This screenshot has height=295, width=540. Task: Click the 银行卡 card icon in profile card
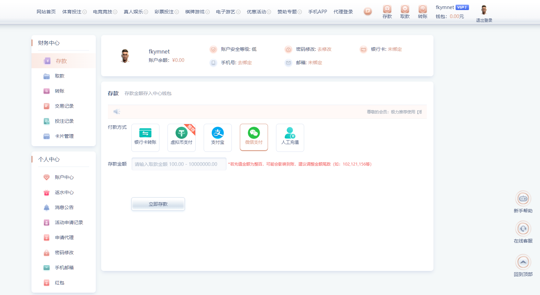click(x=363, y=49)
